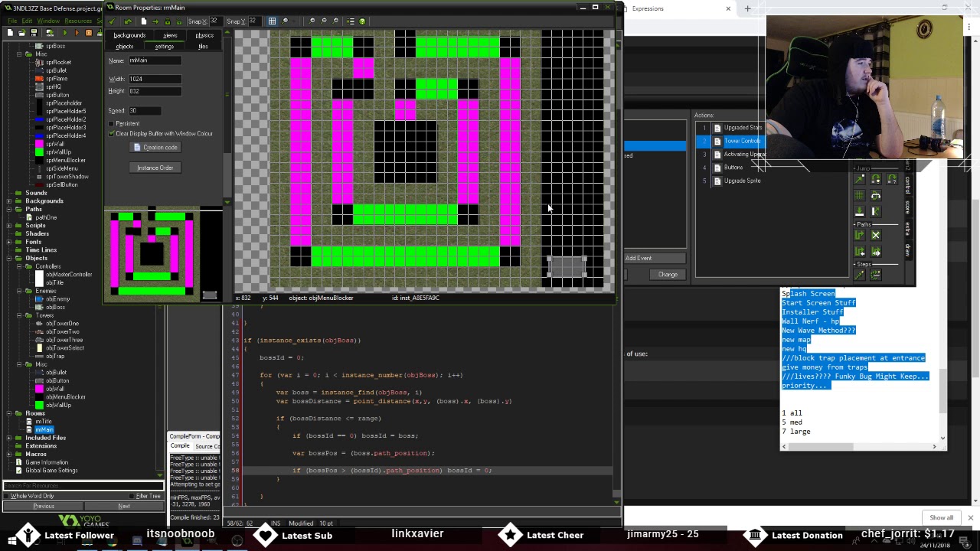Confirm room changes with the green checkmark

[112, 21]
